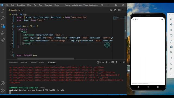
Task: Open the Terminal menu
Action: pos(48,5)
